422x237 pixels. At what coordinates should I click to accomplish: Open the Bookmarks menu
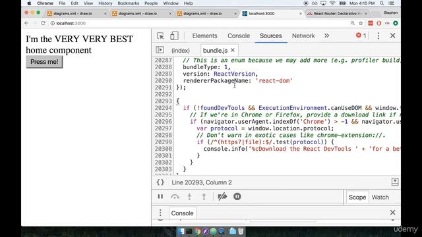[129, 3]
